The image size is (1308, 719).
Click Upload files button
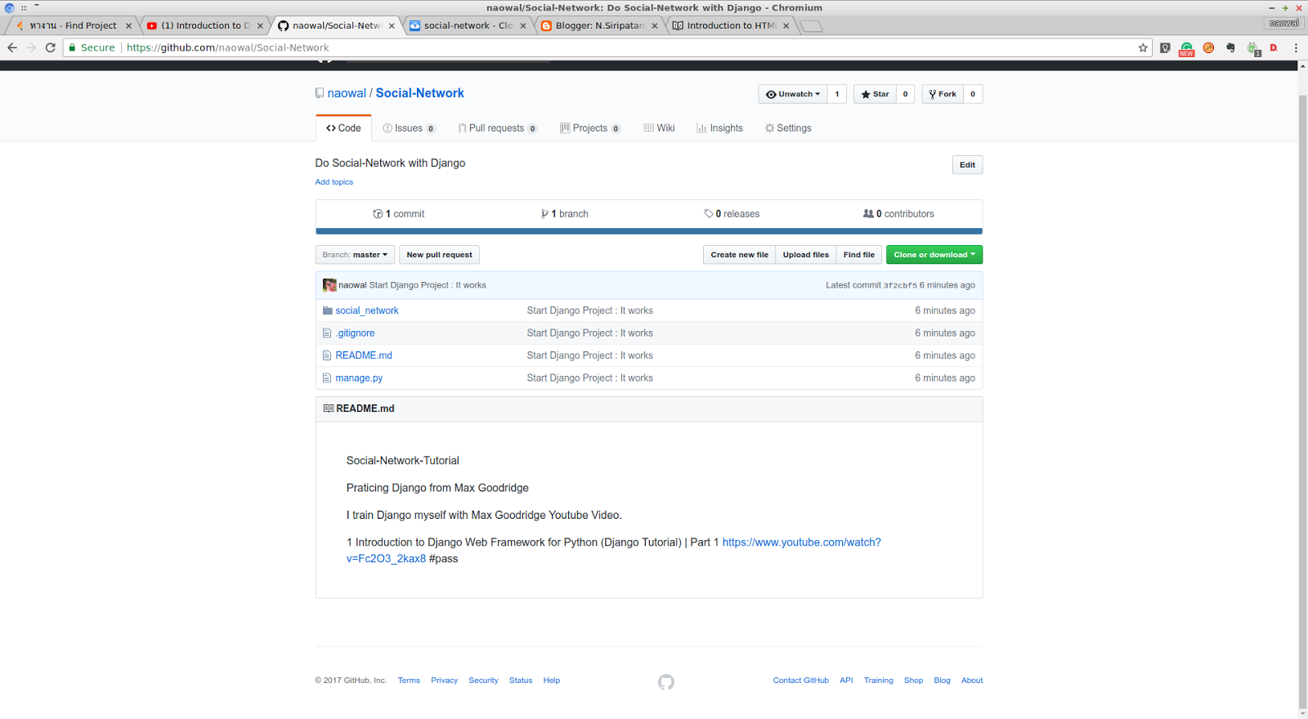[805, 255]
